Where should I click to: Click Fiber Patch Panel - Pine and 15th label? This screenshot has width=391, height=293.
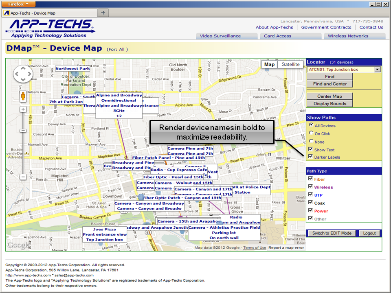click(x=169, y=158)
